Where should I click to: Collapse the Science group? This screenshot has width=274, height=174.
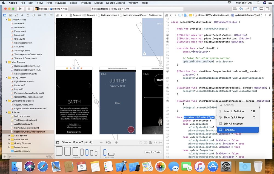7,112
